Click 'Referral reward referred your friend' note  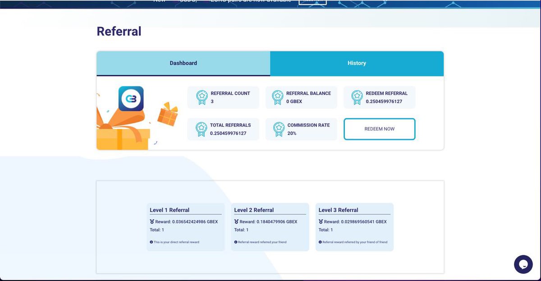(x=262, y=242)
